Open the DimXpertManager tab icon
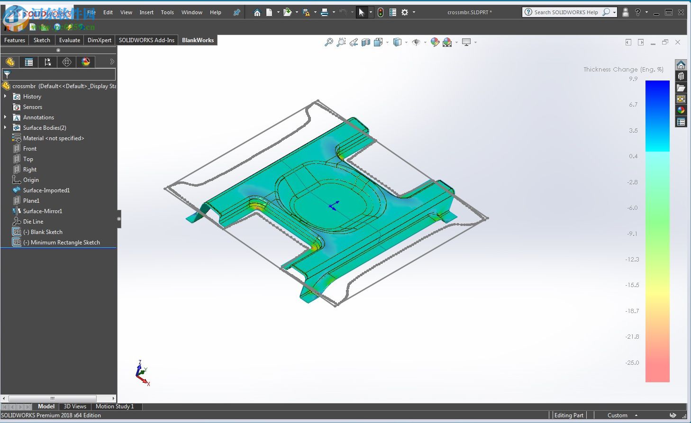Image resolution: width=691 pixels, height=423 pixels. tap(66, 62)
